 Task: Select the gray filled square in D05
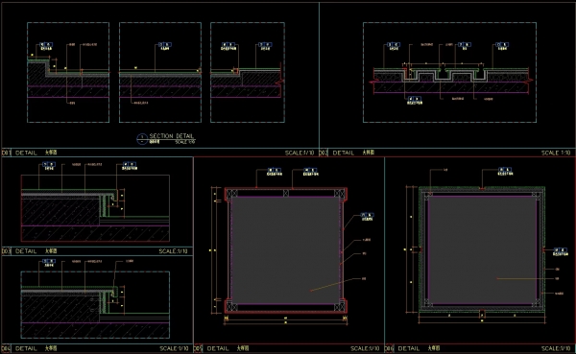point(285,250)
